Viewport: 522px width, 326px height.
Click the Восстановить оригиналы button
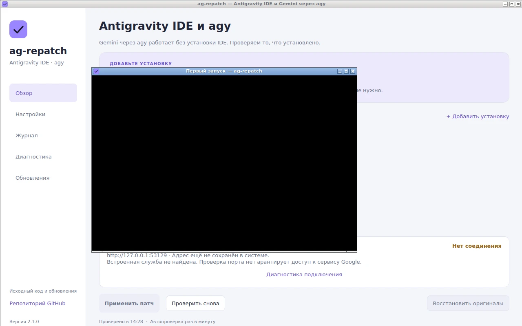click(468, 303)
